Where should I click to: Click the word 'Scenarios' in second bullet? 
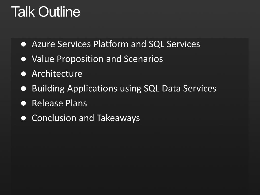pos(143,59)
